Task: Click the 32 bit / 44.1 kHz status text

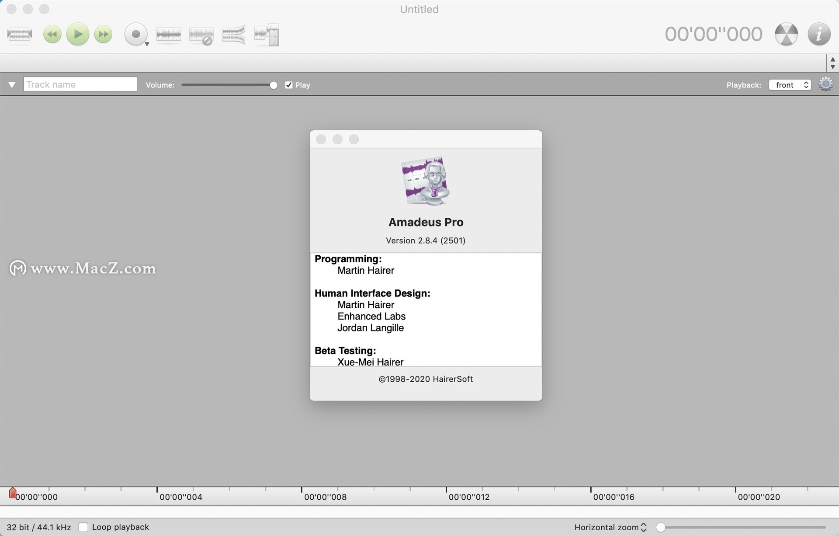Action: [x=39, y=527]
